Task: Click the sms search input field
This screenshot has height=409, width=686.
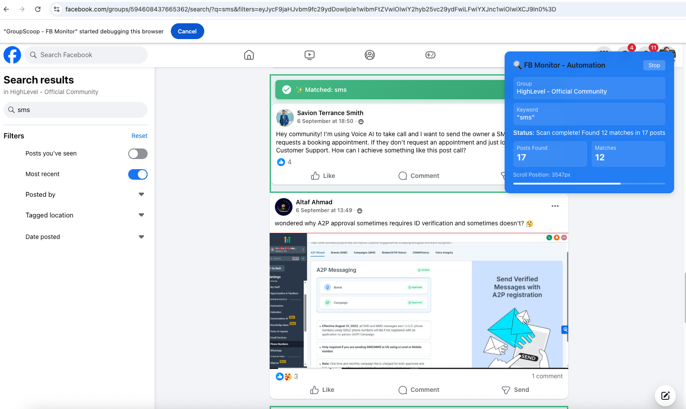Action: coord(75,110)
